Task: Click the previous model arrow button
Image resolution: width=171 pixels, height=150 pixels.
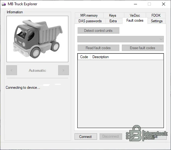Action: pos(11,70)
